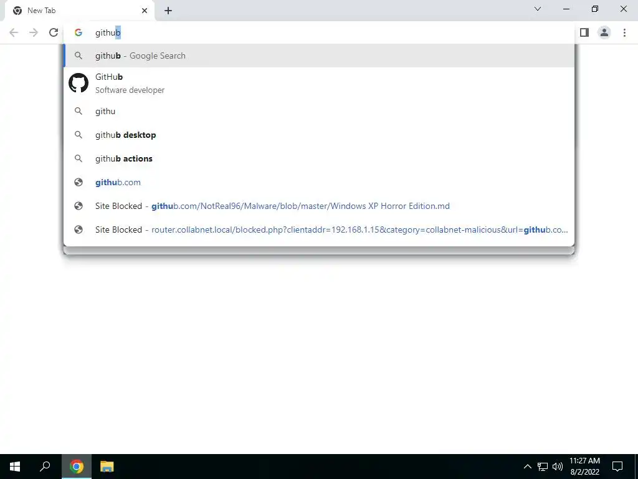Viewport: 638px width, 479px height.
Task: Click globe icon beside router.collabnet.local entry
Action: tap(79, 230)
